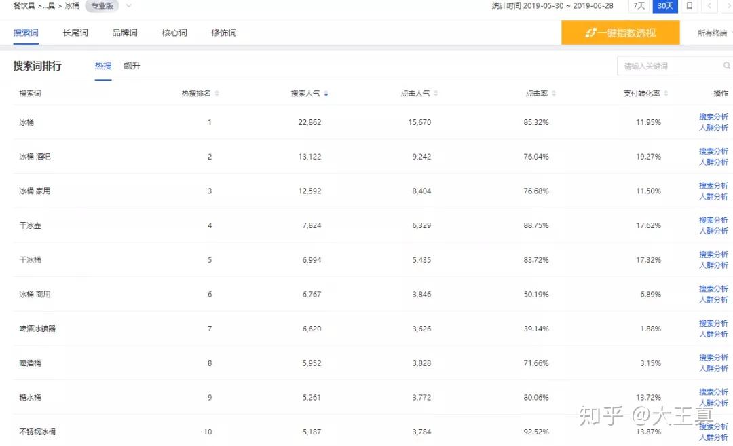Switch to the 搜索词 tab

click(26, 33)
